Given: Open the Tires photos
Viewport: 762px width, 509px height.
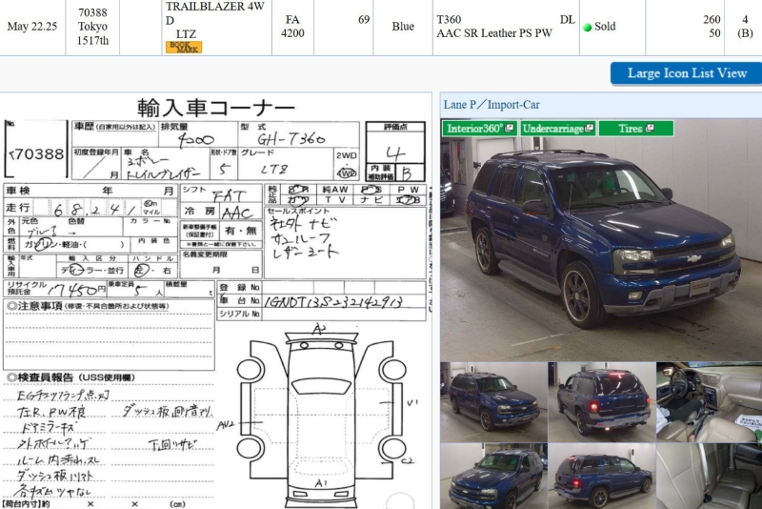Looking at the screenshot, I should [636, 128].
